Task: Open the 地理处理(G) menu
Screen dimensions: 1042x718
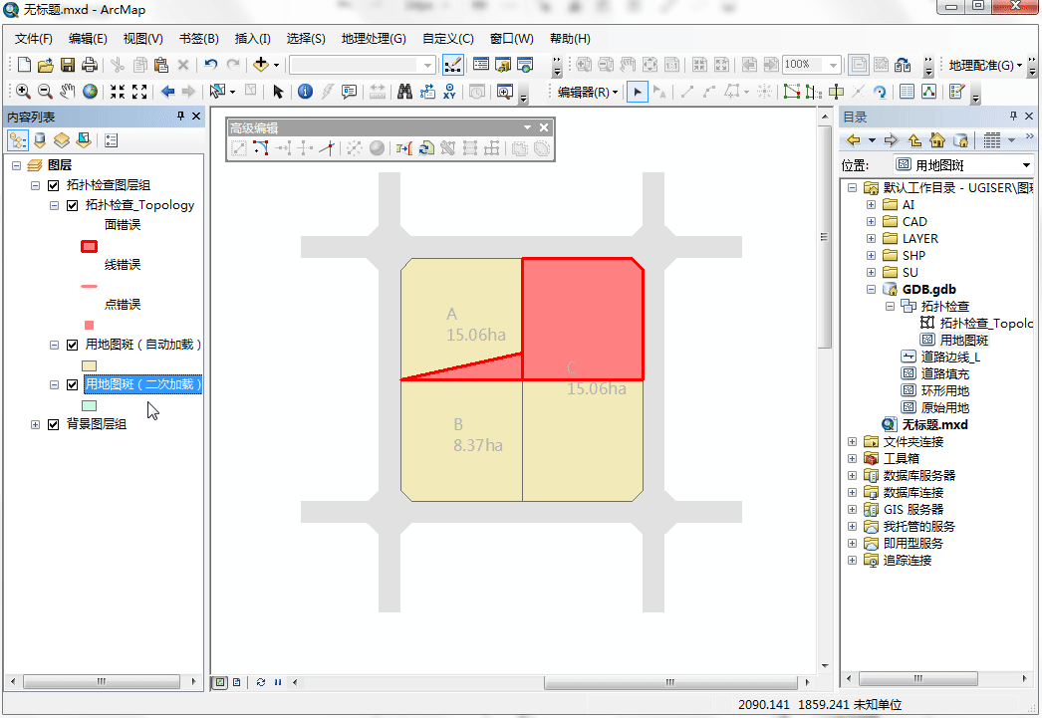Action: click(374, 39)
